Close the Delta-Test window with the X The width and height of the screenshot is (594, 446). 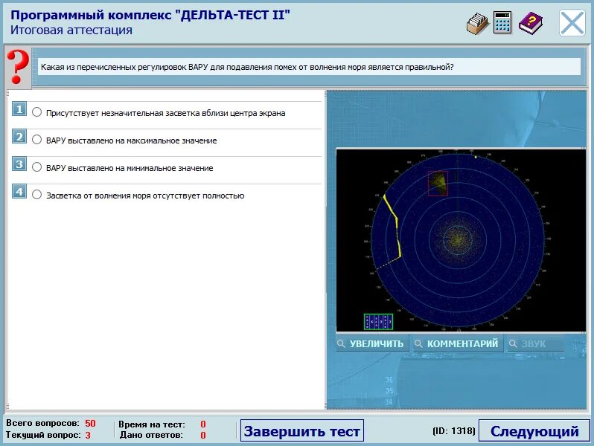(x=572, y=23)
